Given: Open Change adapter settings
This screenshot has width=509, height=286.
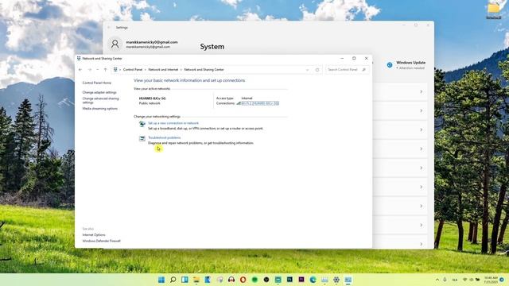Looking at the screenshot, I should 99,92.
